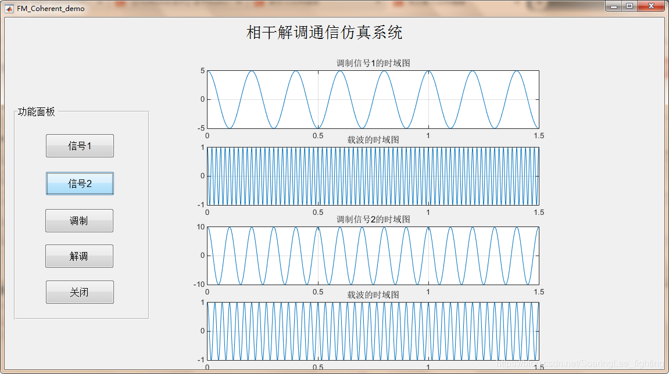This screenshot has width=669, height=374.
Task: Click the MATLAB app icon in title bar
Action: (x=9, y=8)
